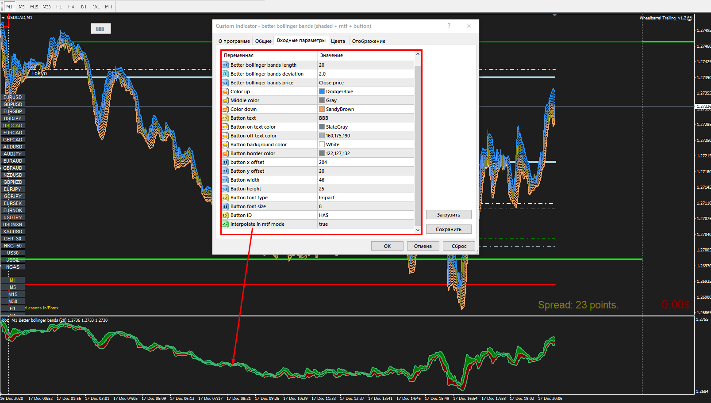This screenshot has width=711, height=403.
Task: Click the parameter list scroll-down arrow
Action: 418,230
